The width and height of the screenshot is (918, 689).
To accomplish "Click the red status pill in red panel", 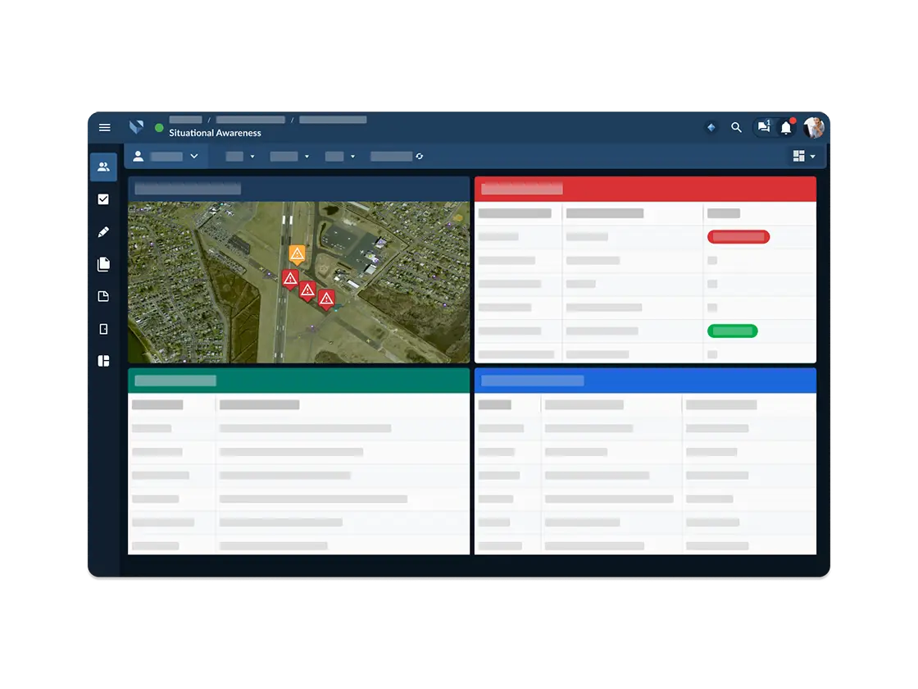I will click(x=738, y=237).
